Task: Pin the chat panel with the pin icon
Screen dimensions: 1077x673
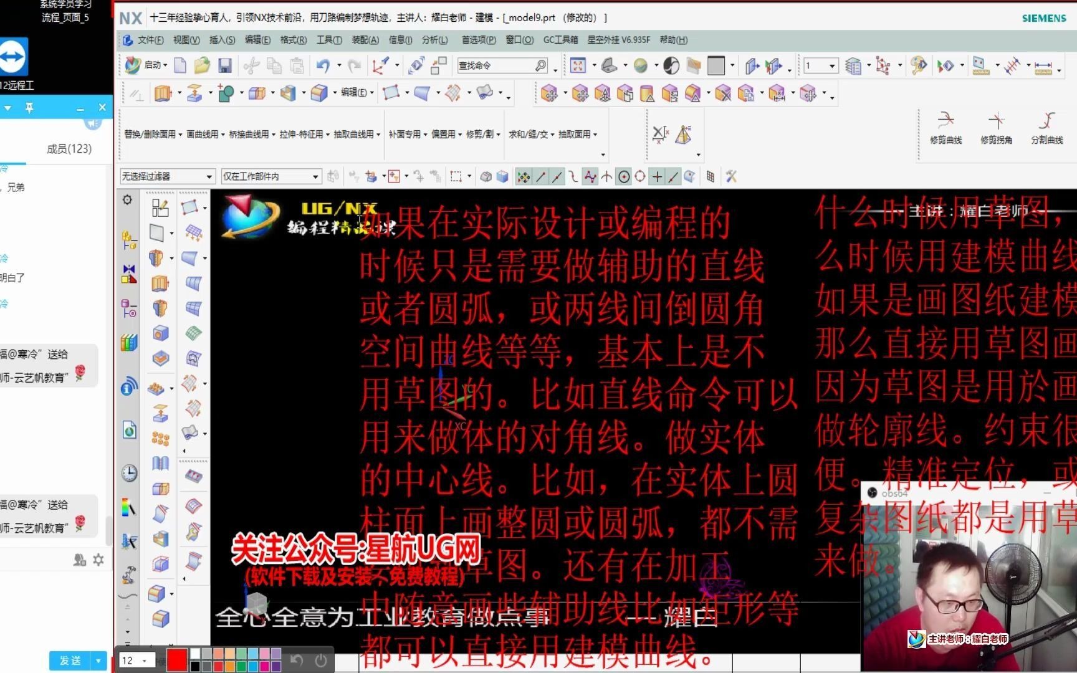Action: (x=29, y=108)
